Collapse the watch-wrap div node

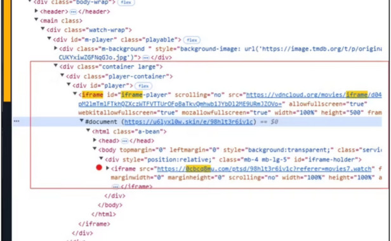[43, 29]
